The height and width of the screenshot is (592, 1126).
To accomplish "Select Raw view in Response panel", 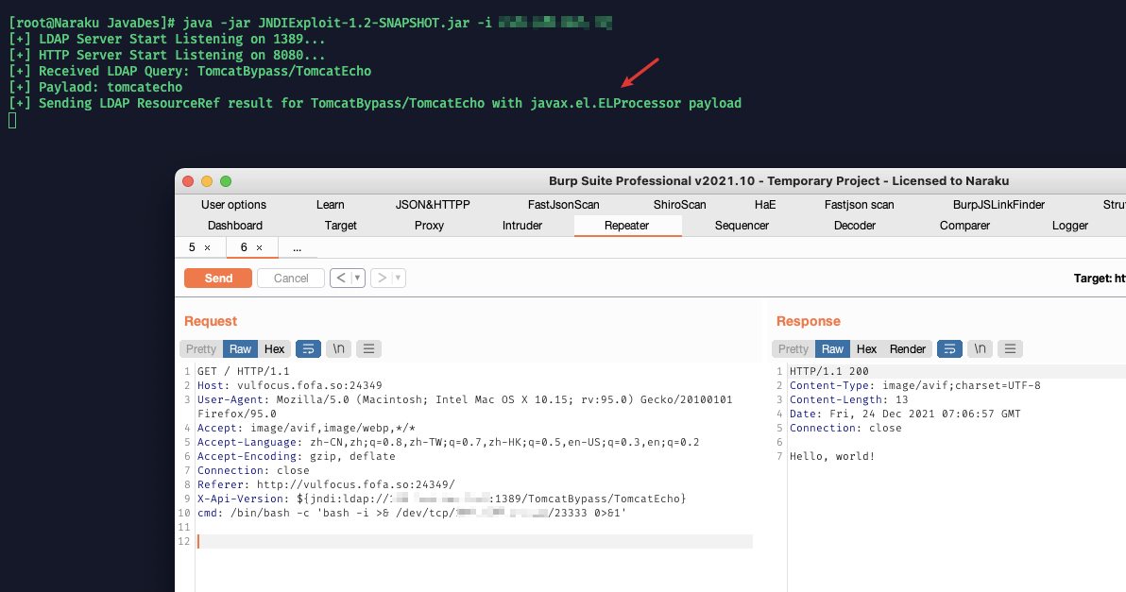I will tap(832, 348).
